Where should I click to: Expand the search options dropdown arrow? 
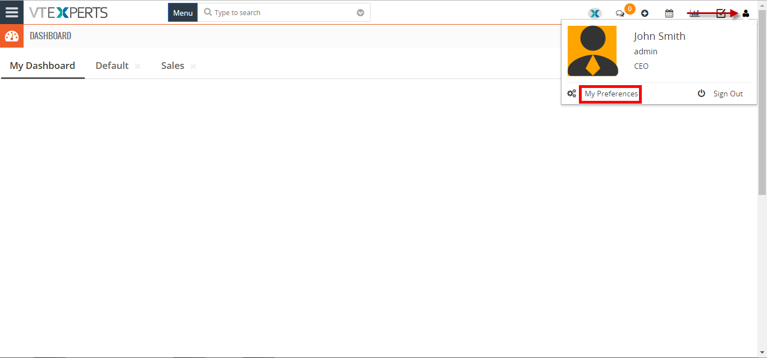(360, 13)
